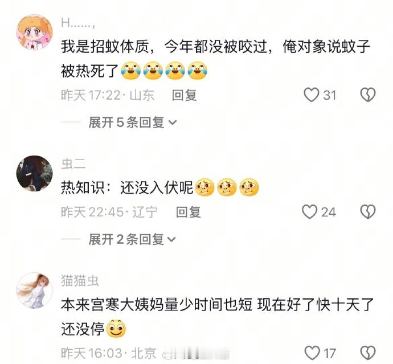
Task: Reply to 虫二's Liaoning comment
Action: coord(188,212)
